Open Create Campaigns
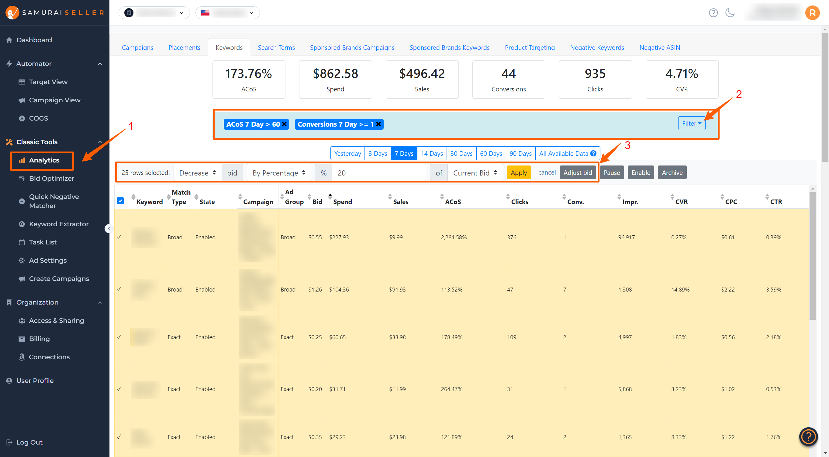829x457 pixels. (59, 279)
